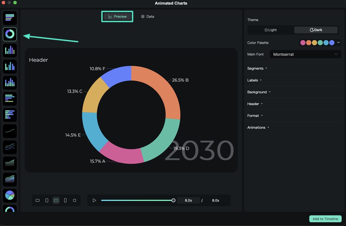Viewport: 346px width, 226px height.
Task: Click the 8.0s duration field
Action: (x=188, y=200)
